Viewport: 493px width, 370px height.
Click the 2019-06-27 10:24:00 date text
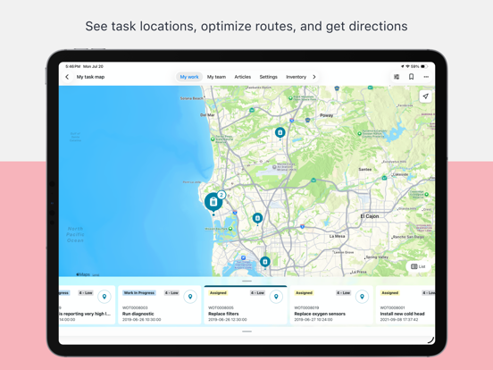tap(313, 320)
